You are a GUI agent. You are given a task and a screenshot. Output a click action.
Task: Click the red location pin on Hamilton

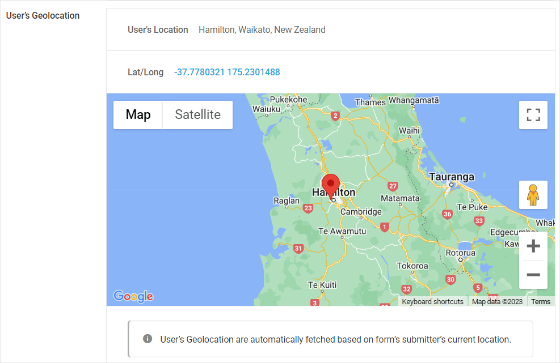(331, 185)
